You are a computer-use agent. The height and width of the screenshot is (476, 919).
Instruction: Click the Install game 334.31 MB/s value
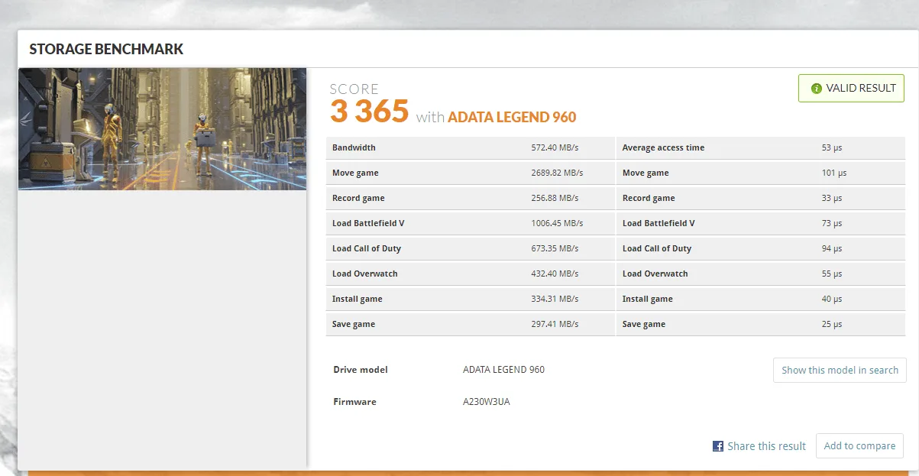(x=555, y=299)
